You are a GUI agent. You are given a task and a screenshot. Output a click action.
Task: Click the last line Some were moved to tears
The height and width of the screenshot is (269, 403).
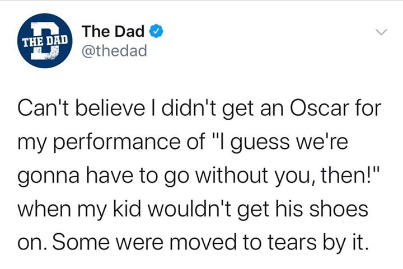[191, 243]
